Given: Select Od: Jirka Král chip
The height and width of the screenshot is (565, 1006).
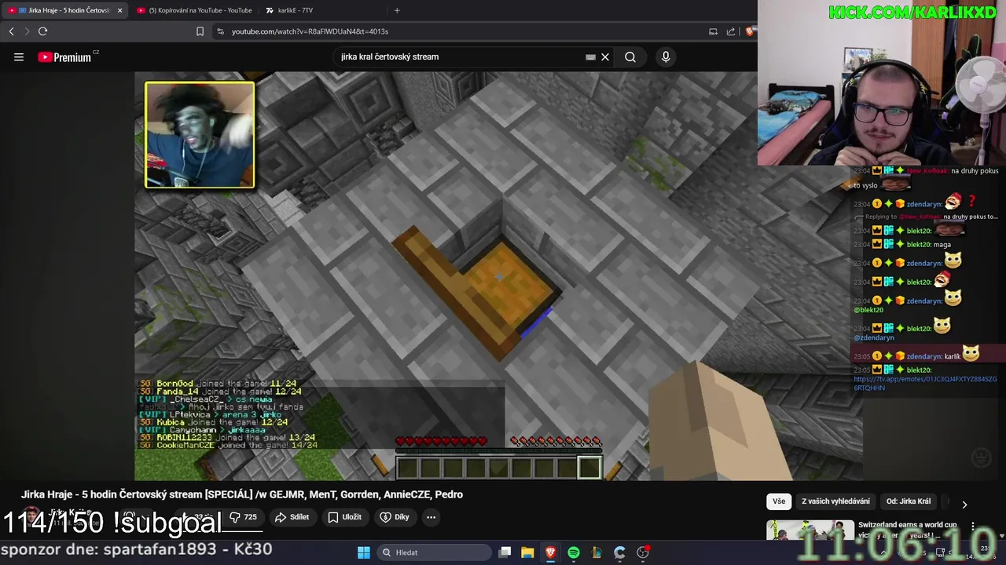Looking at the screenshot, I should 909,501.
